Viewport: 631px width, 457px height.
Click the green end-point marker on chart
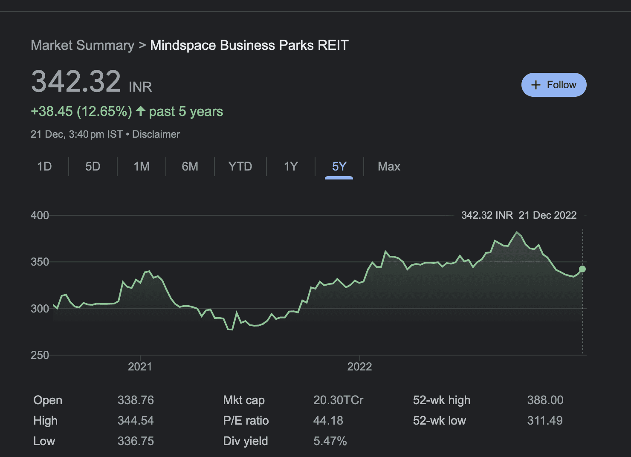[x=582, y=269]
